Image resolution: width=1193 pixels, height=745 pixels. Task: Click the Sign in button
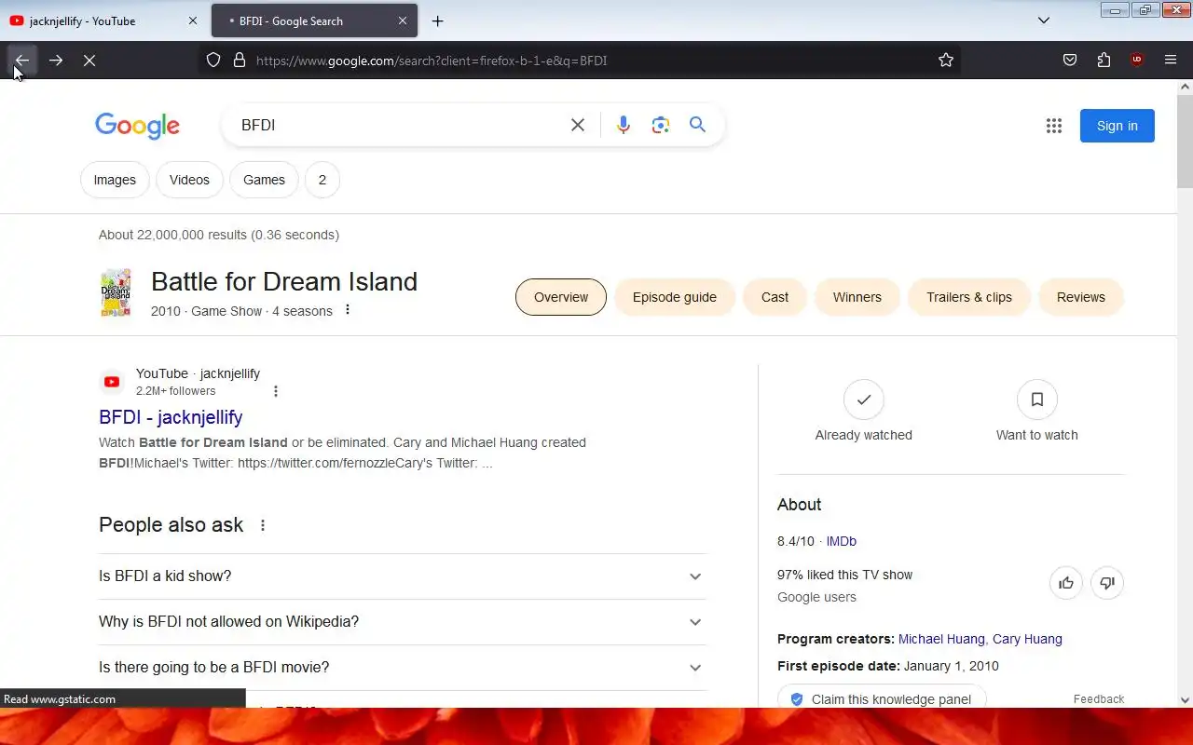pyautogui.click(x=1117, y=126)
